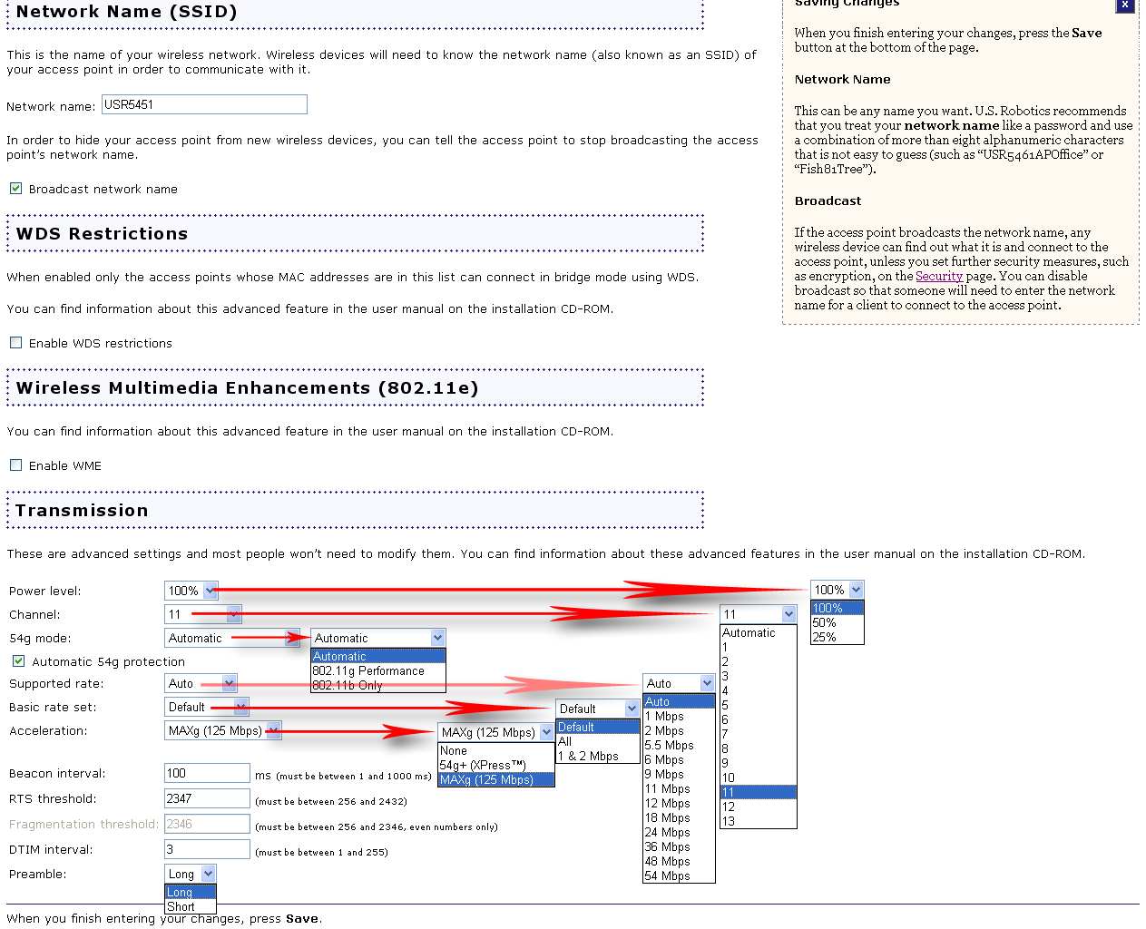Toggle the Broadcast network name checkbox
The width and height of the screenshot is (1146, 929).
(x=15, y=189)
